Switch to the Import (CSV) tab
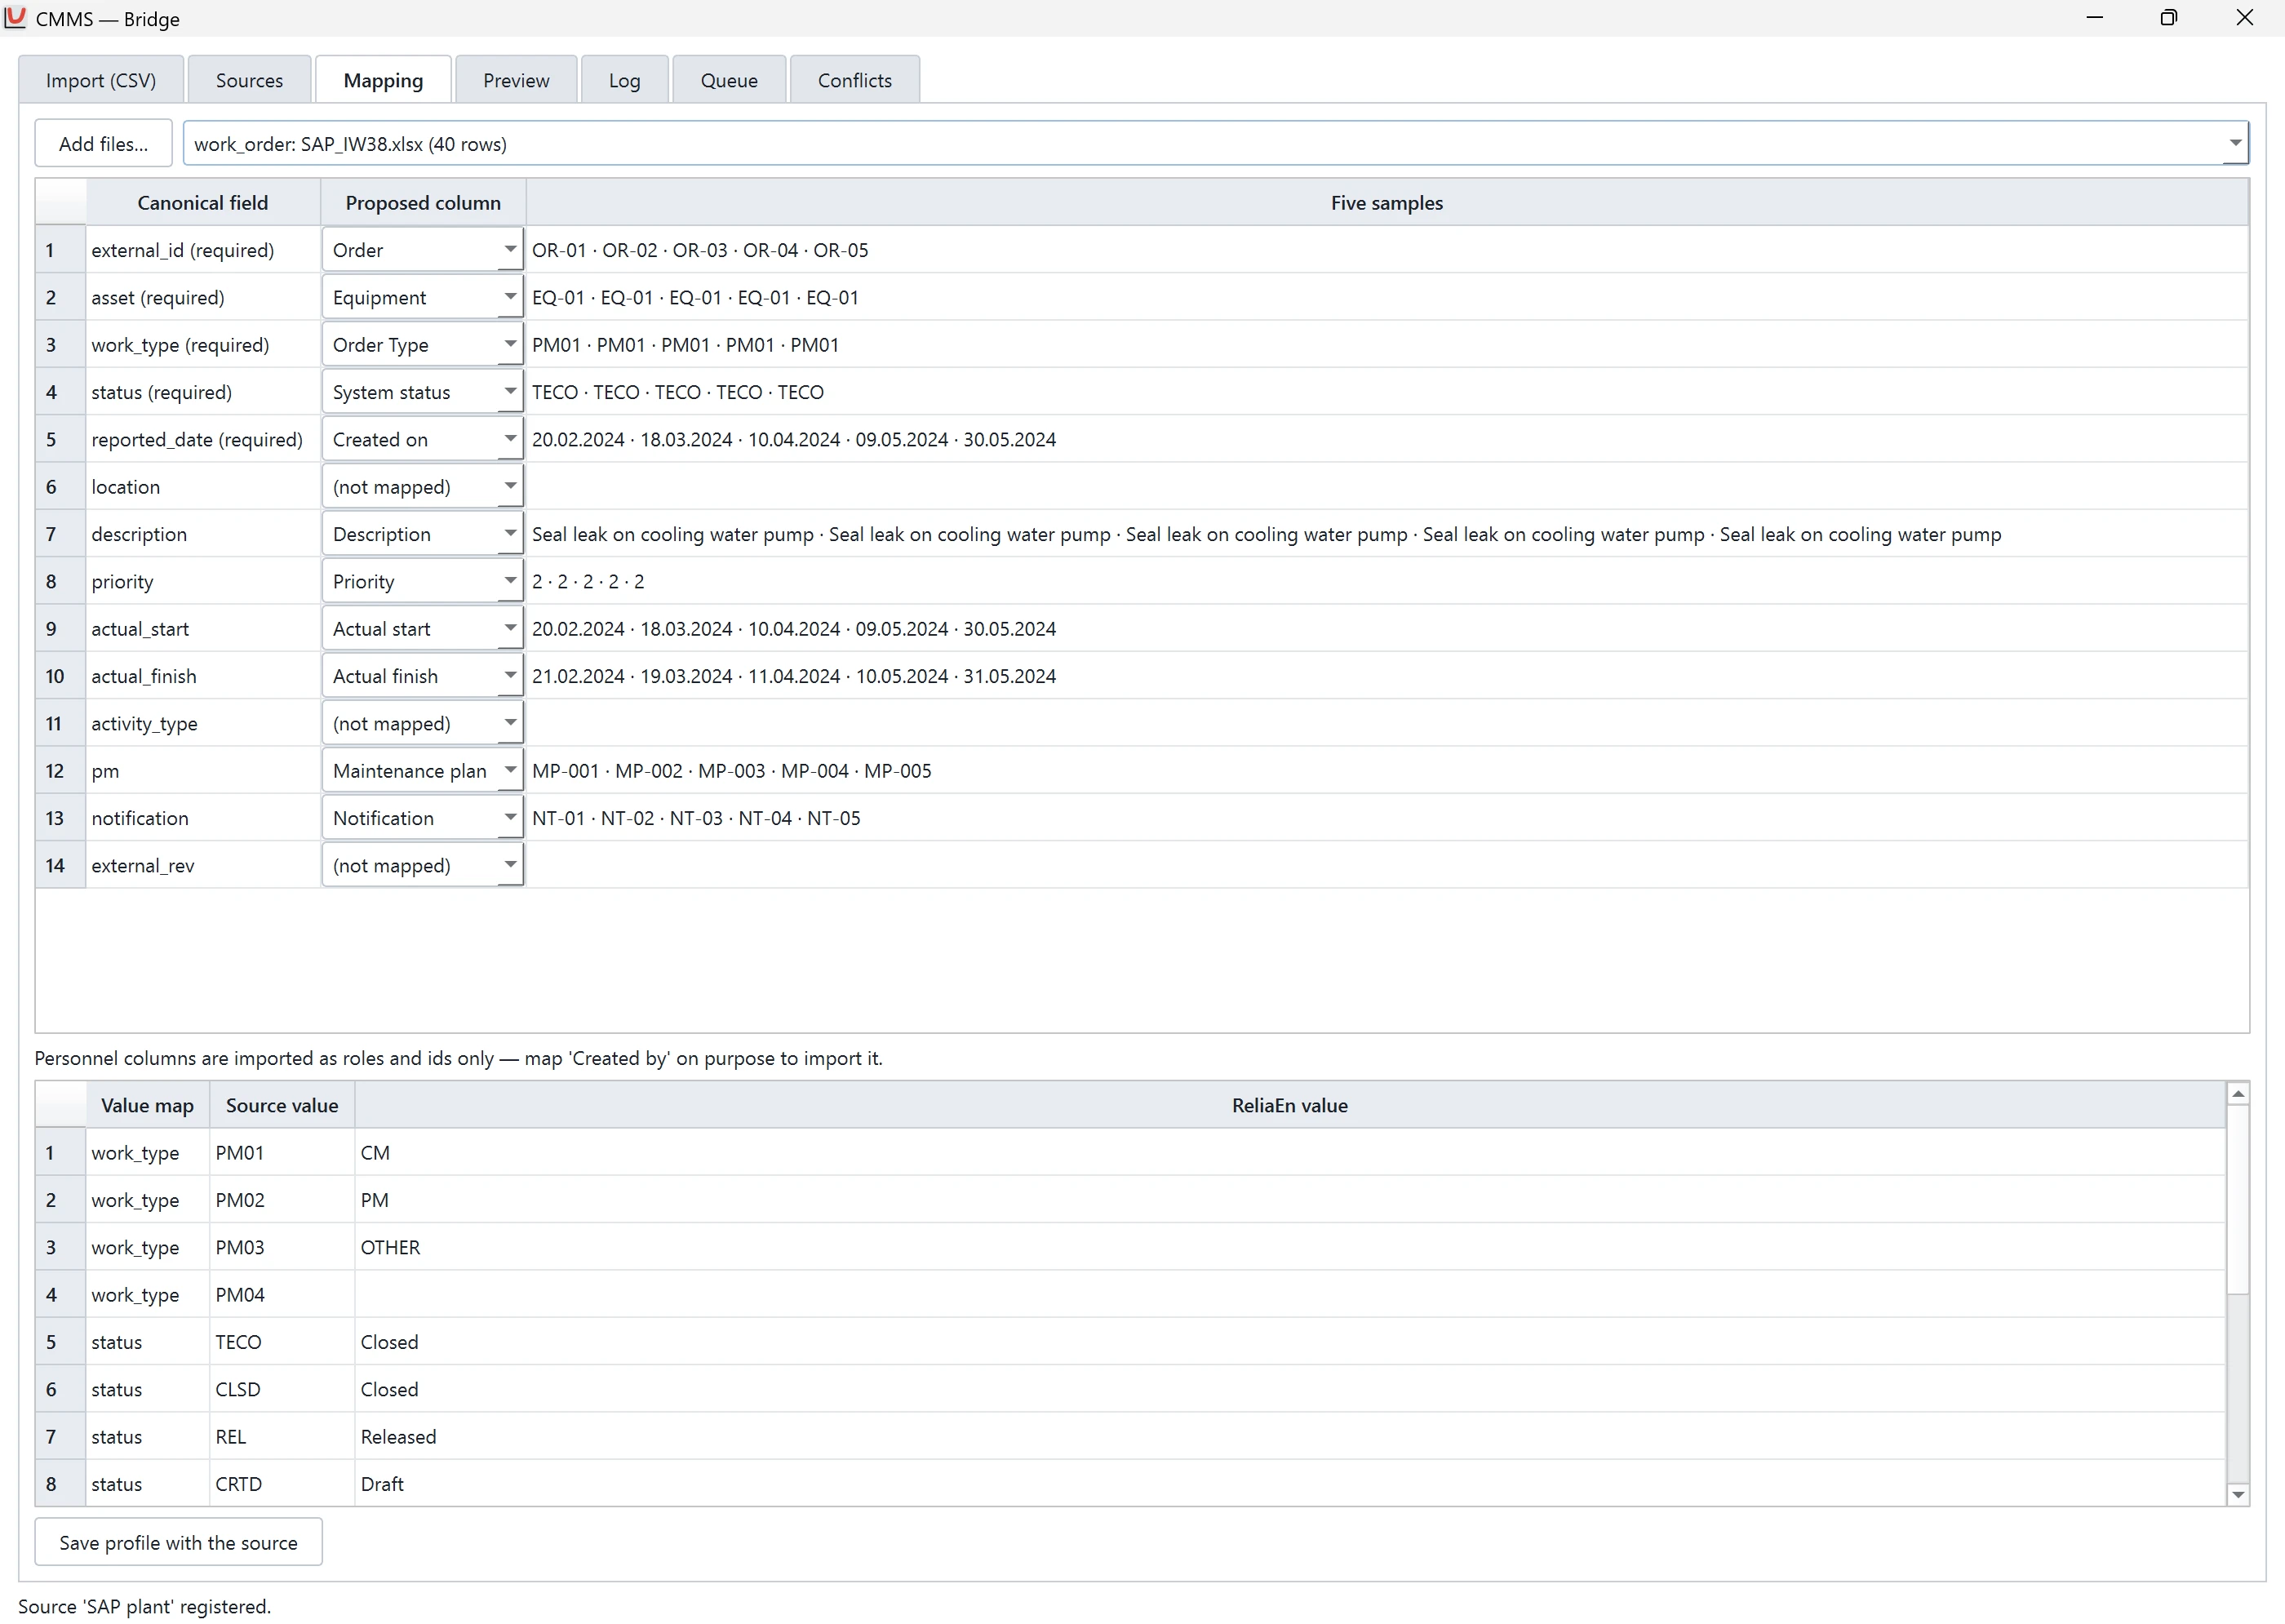 tap(101, 80)
